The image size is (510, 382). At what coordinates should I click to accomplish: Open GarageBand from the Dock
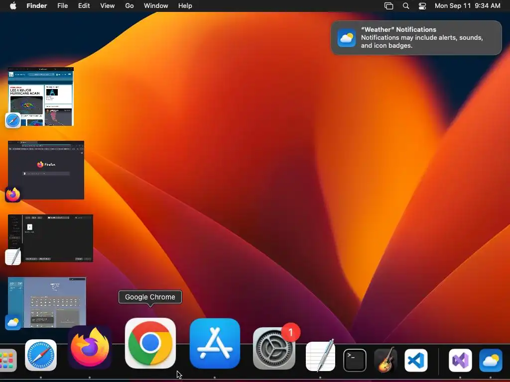point(385,360)
